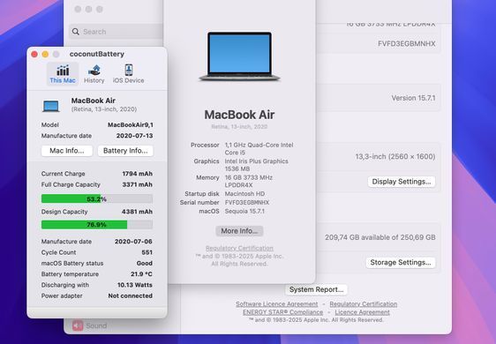Minimize coconutBattery using the yellow button

pos(45,55)
